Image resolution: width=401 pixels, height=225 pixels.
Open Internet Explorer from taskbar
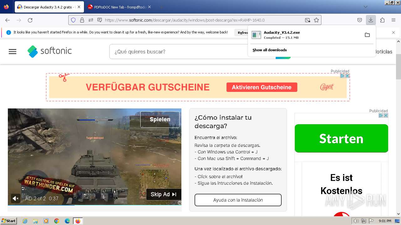pyautogui.click(x=25, y=221)
